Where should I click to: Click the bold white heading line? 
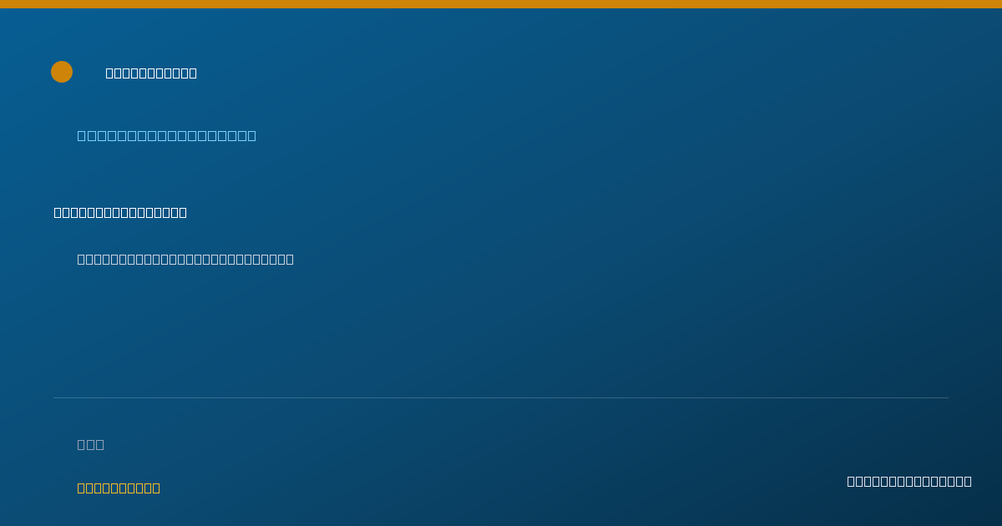click(120, 212)
